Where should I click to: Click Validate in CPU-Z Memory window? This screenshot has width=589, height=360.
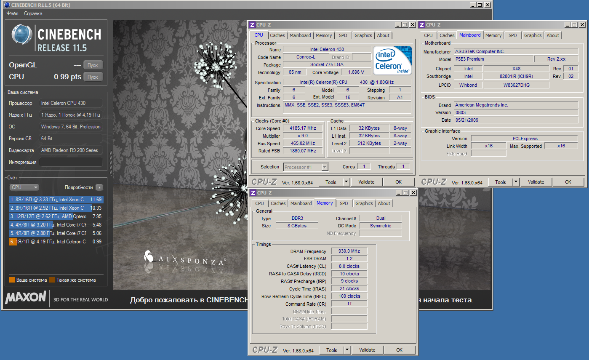[367, 350]
